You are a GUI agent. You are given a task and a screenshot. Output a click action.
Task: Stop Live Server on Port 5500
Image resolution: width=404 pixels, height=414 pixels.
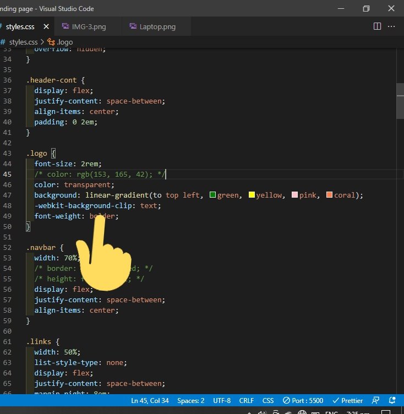coord(303,401)
